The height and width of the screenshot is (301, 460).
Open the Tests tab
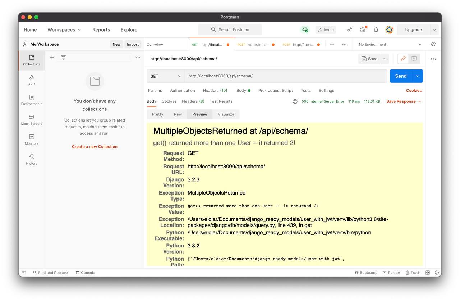306,91
